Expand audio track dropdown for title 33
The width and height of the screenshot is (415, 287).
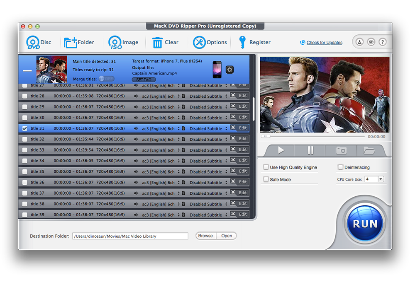coord(178,150)
